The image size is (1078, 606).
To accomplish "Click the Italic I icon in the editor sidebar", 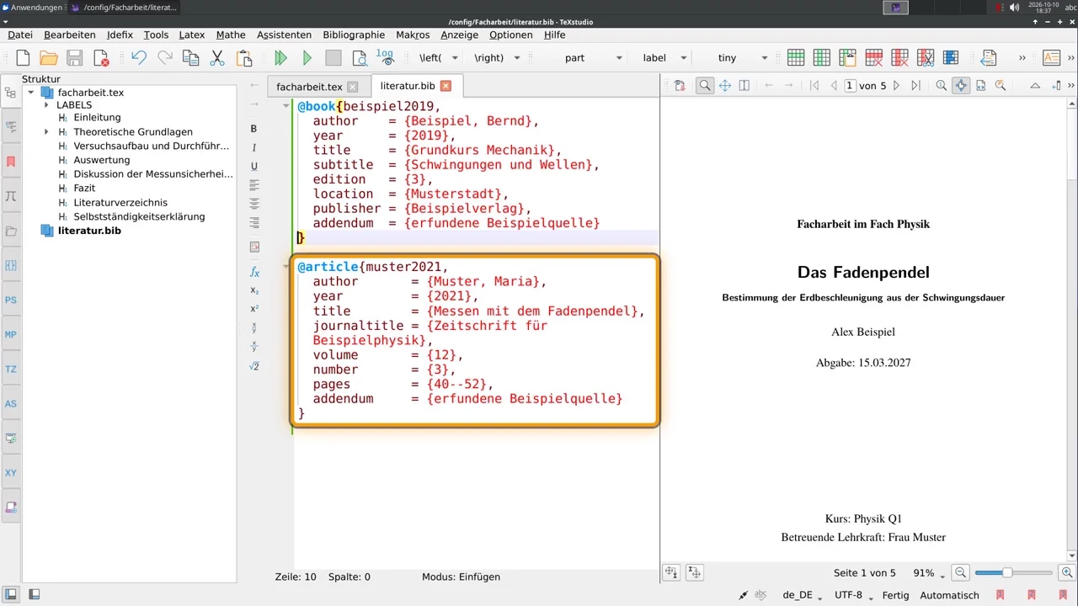I will (254, 147).
